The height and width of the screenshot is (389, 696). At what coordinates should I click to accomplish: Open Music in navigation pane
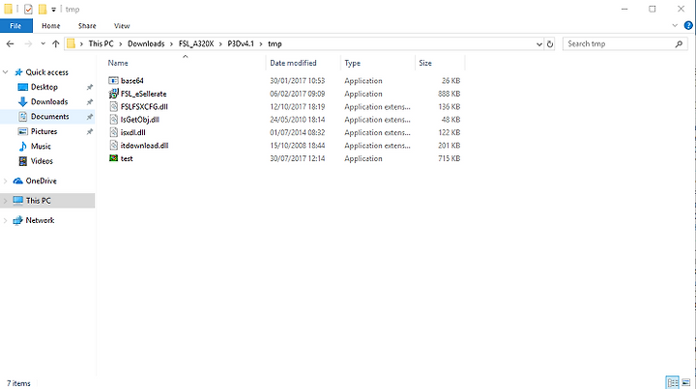41,146
